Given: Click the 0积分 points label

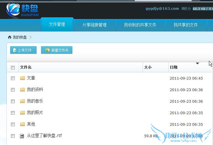Looking at the screenshot, I should [186, 9].
